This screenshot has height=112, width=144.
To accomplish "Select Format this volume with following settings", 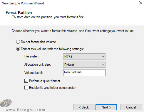I will (18, 49).
